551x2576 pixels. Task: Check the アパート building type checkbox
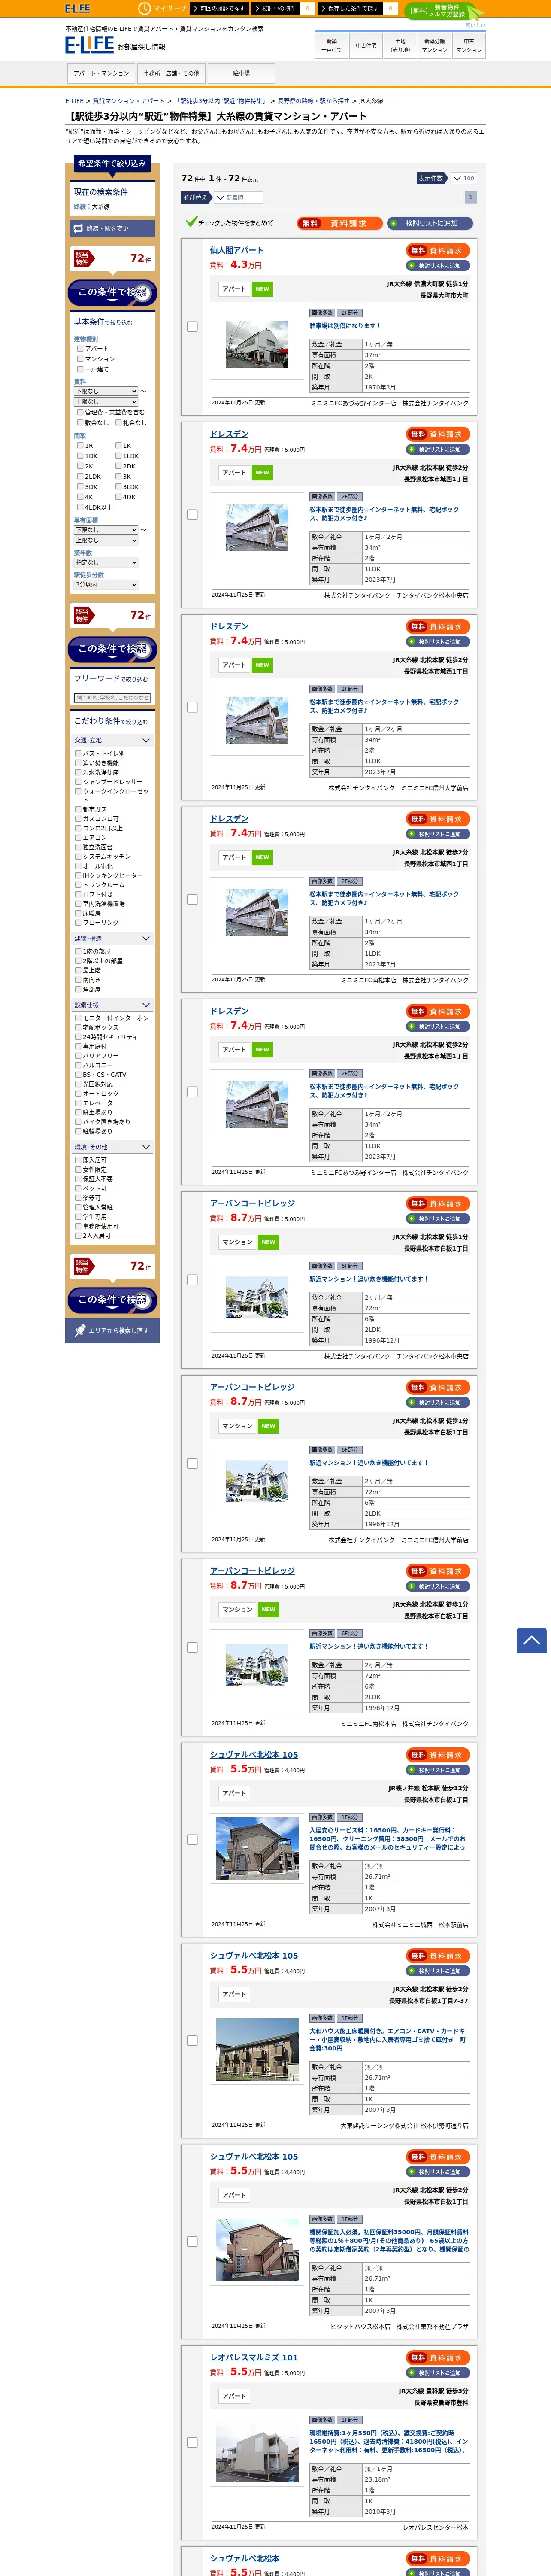[80, 349]
